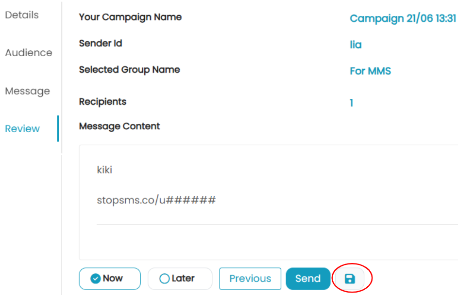458x295 pixels.
Task: Click the recipients count value 1
Action: 352,103
